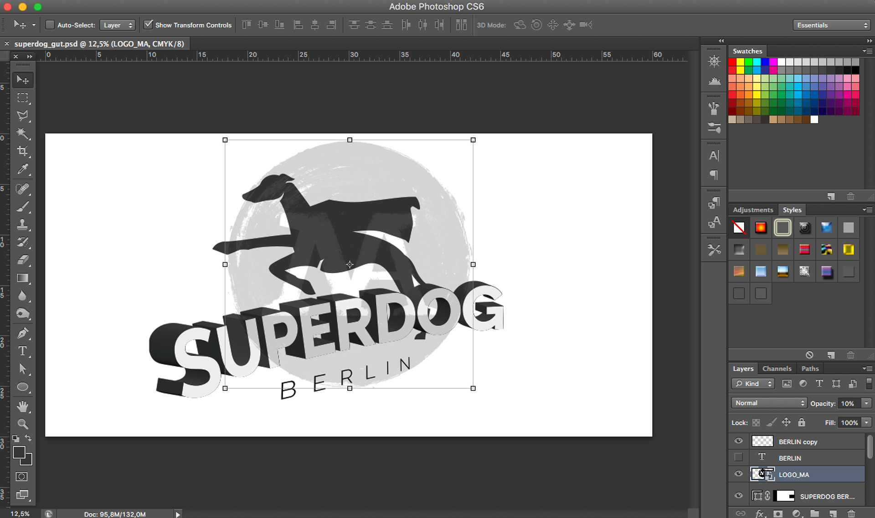Switch to the Channels tab

tap(777, 368)
